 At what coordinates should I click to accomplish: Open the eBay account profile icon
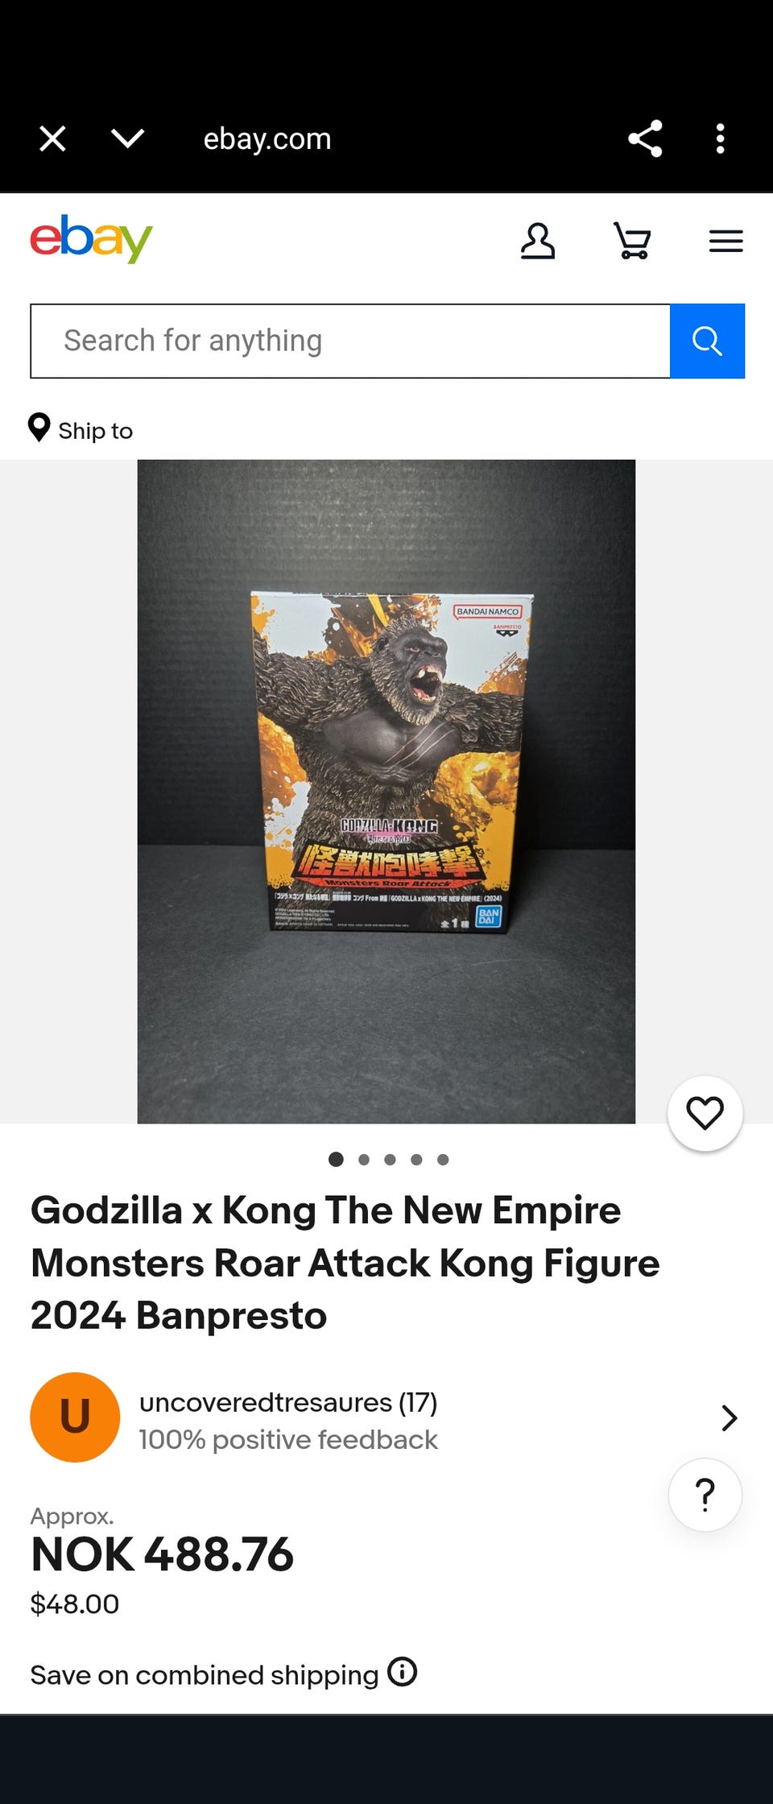tap(538, 241)
